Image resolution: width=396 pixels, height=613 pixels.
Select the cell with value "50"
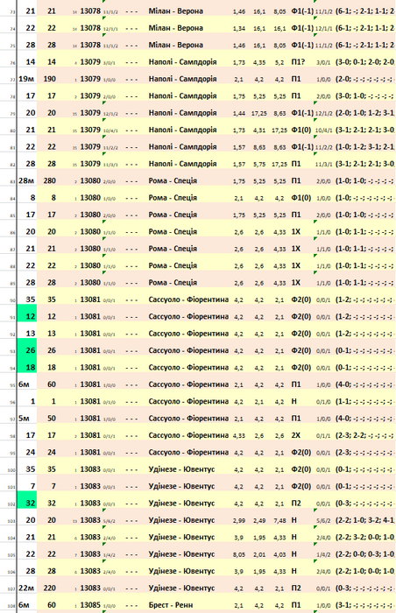[x=52, y=419]
